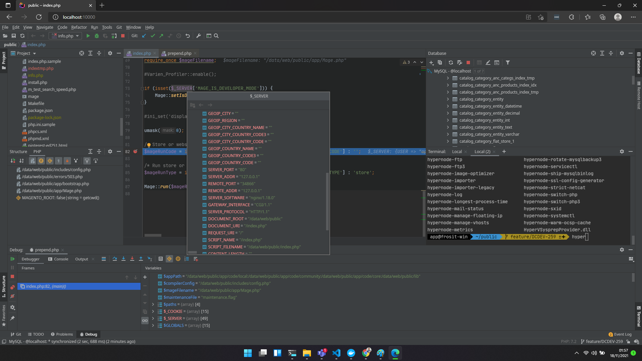Toggle Autoscroll to Source in Structure panel
This screenshot has width=642, height=361.
(x=87, y=161)
